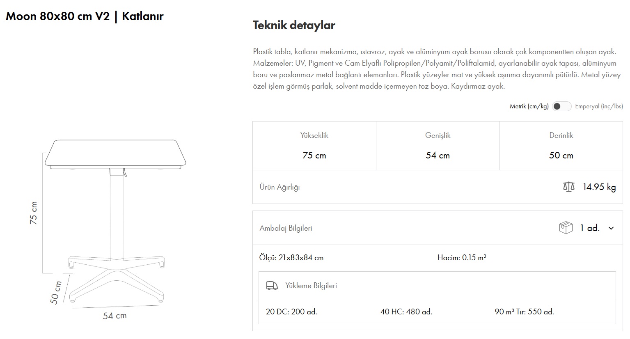Click the truck loading icon
The width and height of the screenshot is (630, 339).
point(272,286)
